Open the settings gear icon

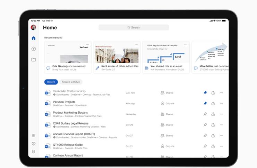[34, 151]
